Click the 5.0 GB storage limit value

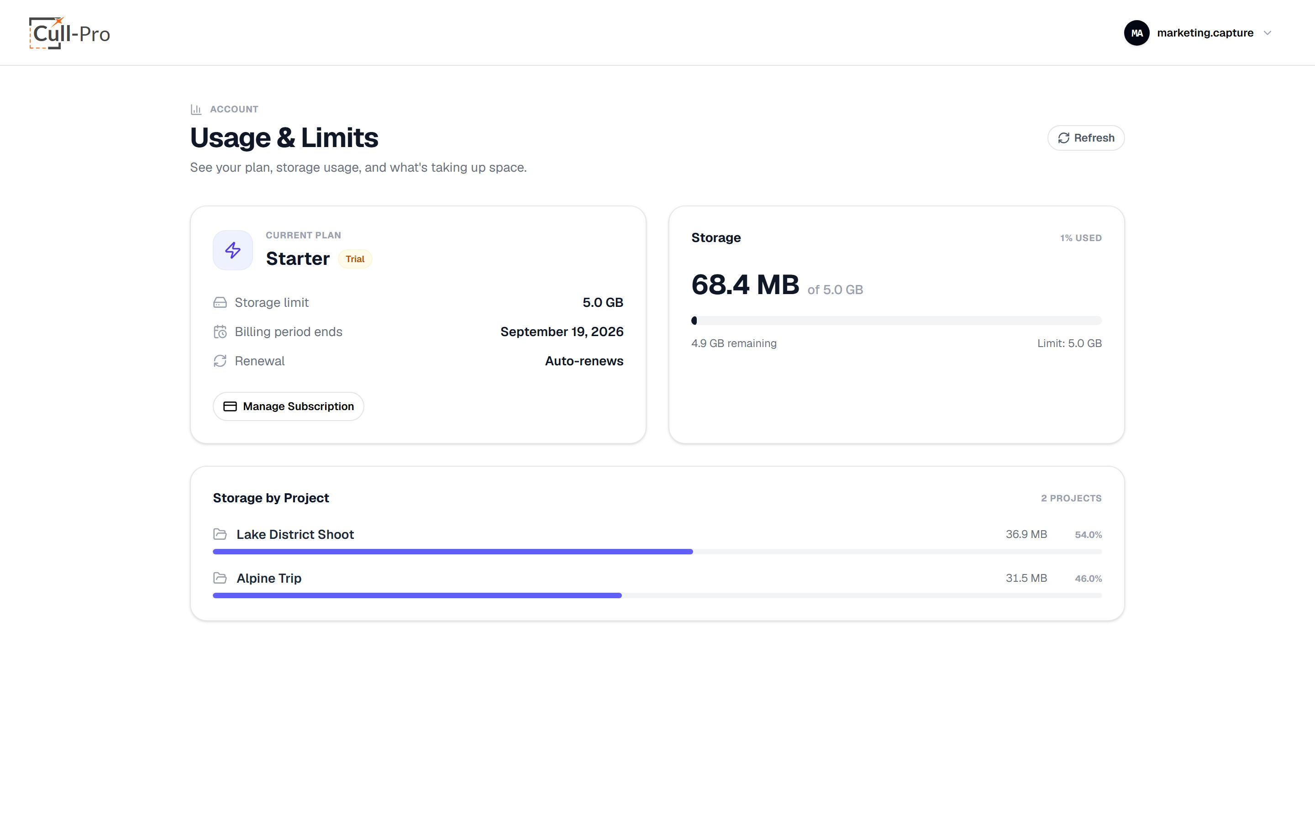[603, 303]
